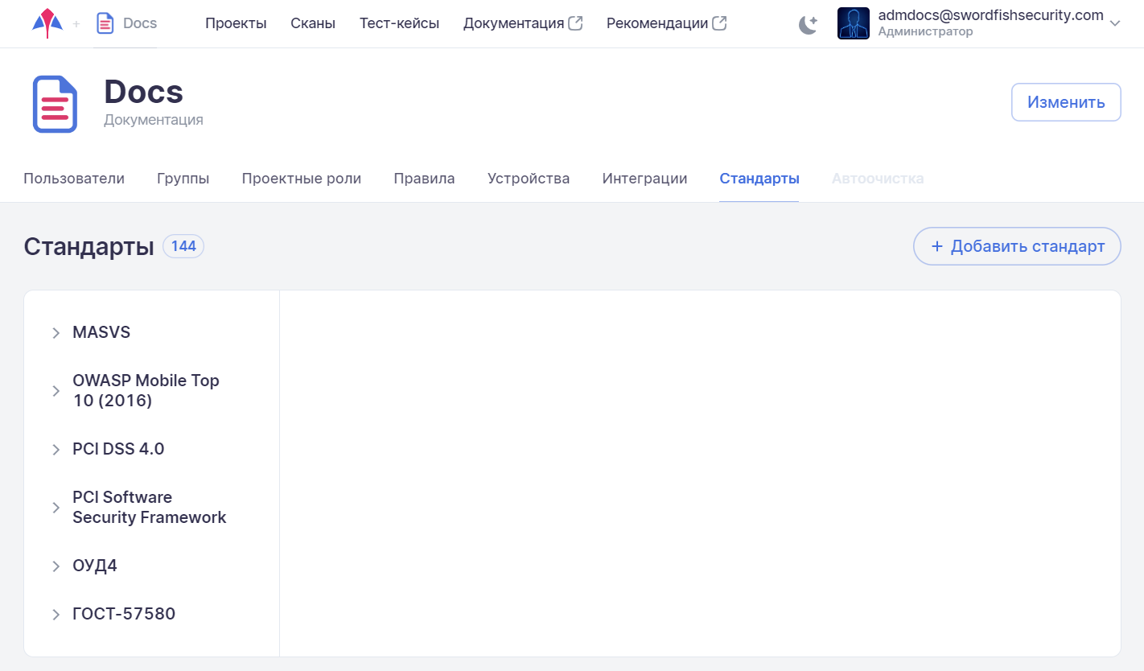Select PCI Software Security Framework in the list

(149, 508)
